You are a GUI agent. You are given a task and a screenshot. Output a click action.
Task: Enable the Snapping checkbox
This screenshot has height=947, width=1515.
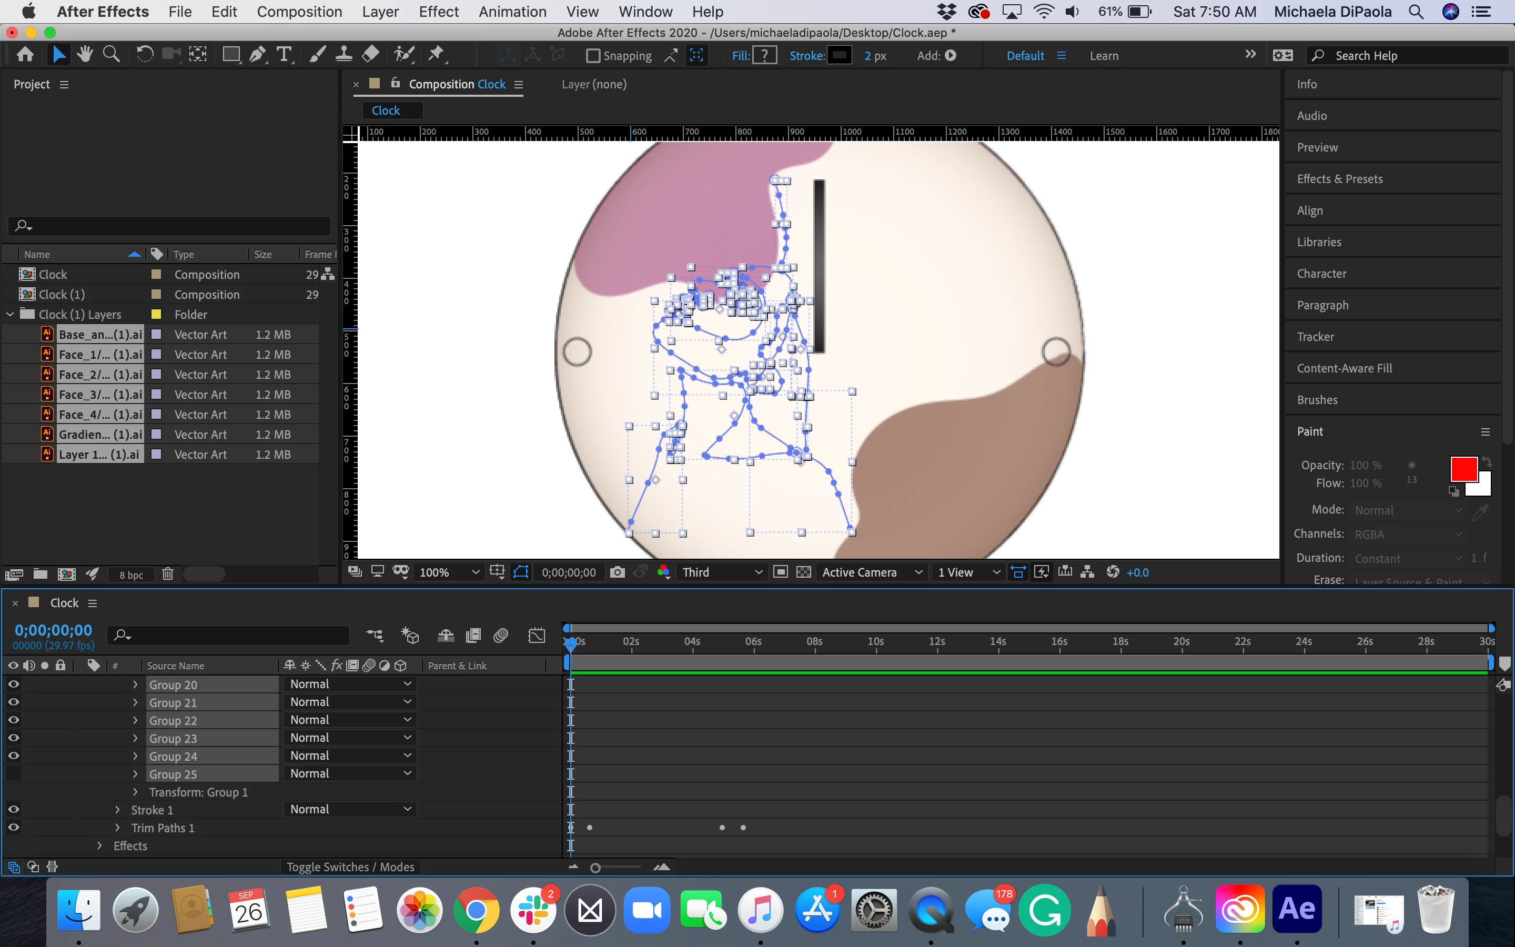click(x=593, y=56)
